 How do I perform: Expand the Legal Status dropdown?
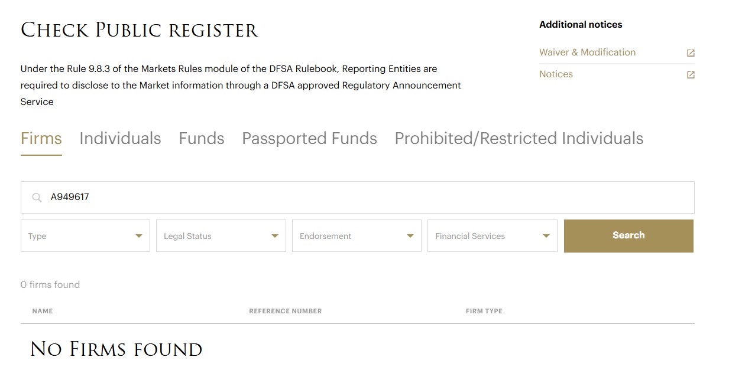click(221, 236)
